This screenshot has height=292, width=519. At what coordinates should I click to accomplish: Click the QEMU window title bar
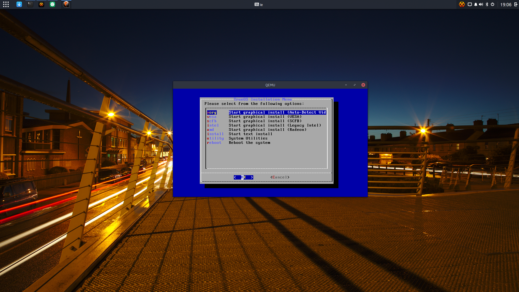270,85
